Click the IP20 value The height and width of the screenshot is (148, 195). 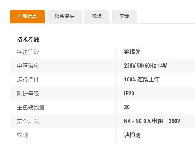[x=129, y=94]
